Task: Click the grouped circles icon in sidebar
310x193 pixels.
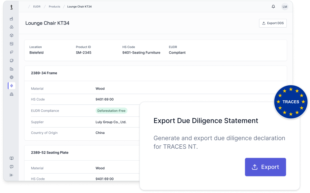Action: pyautogui.click(x=11, y=27)
